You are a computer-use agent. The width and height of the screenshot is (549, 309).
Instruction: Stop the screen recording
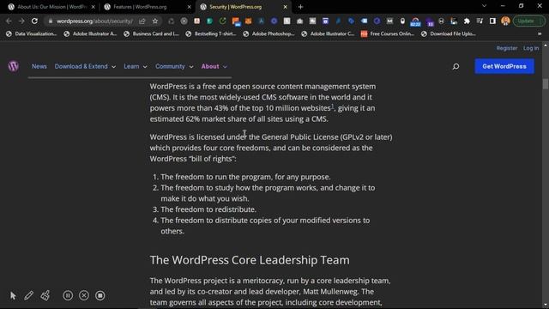point(100,295)
